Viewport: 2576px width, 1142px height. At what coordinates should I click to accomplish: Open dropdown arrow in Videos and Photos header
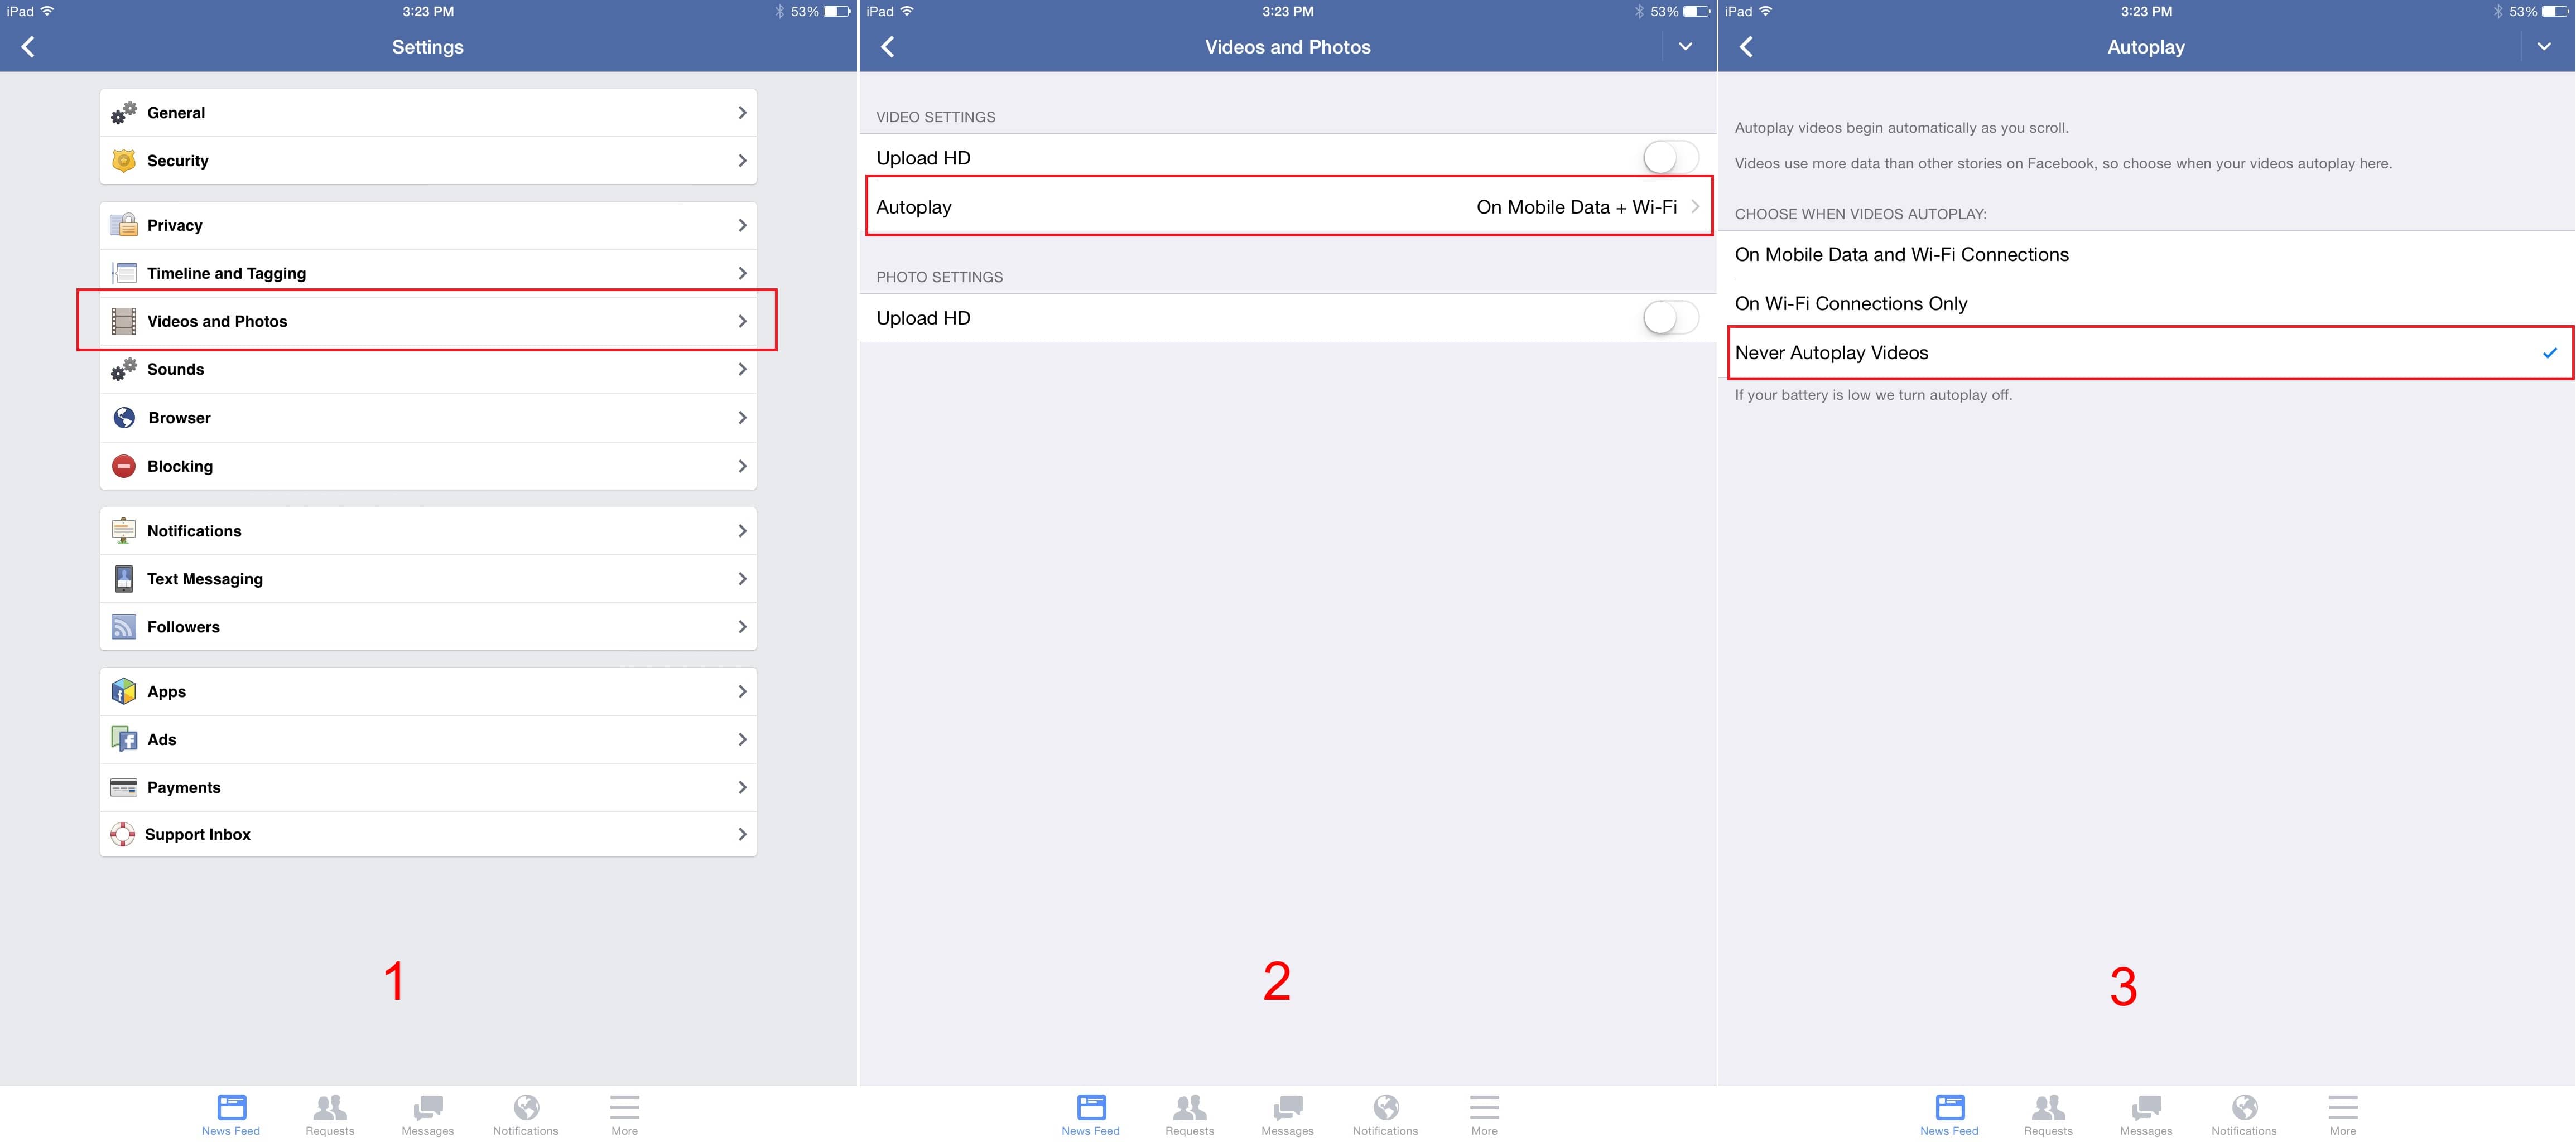(1686, 47)
